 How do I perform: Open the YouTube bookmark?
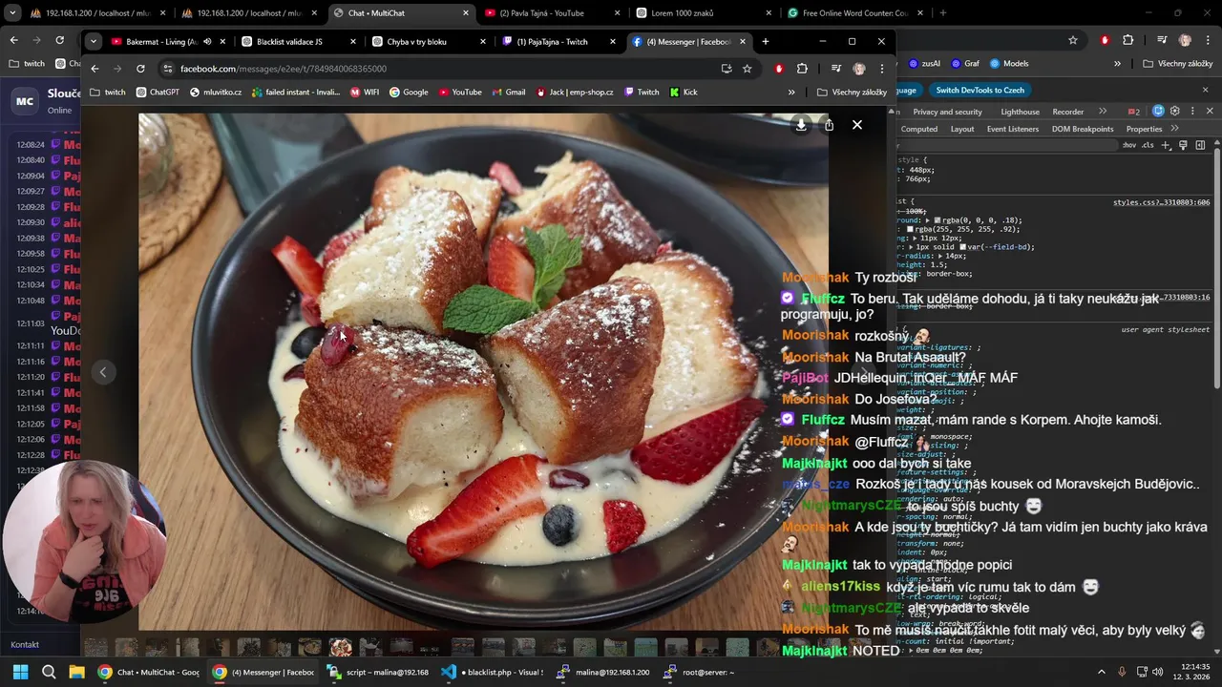(x=460, y=93)
